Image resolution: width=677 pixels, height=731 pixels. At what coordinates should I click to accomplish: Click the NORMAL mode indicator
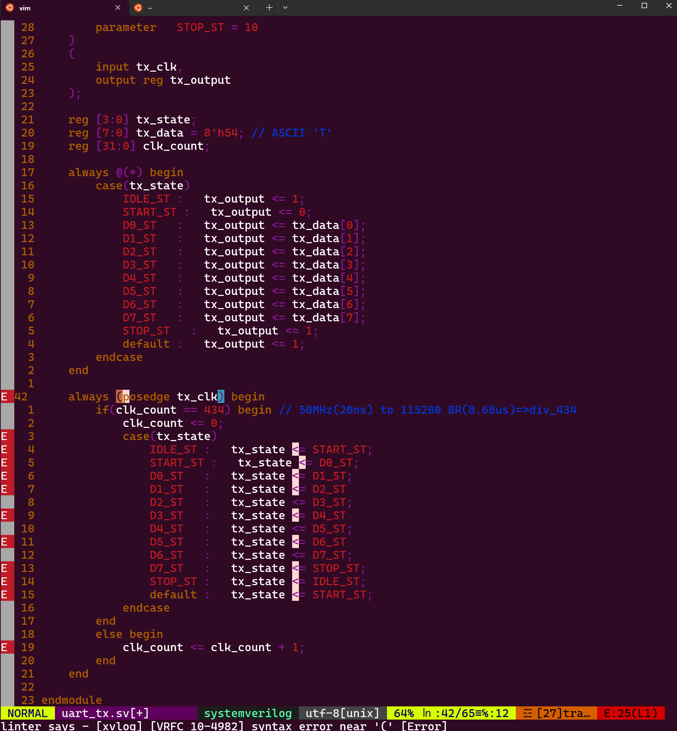point(27,713)
